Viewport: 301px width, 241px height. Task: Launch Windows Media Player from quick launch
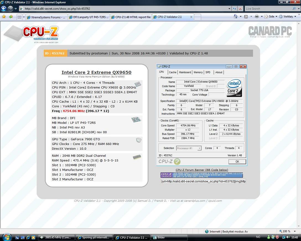33,238
